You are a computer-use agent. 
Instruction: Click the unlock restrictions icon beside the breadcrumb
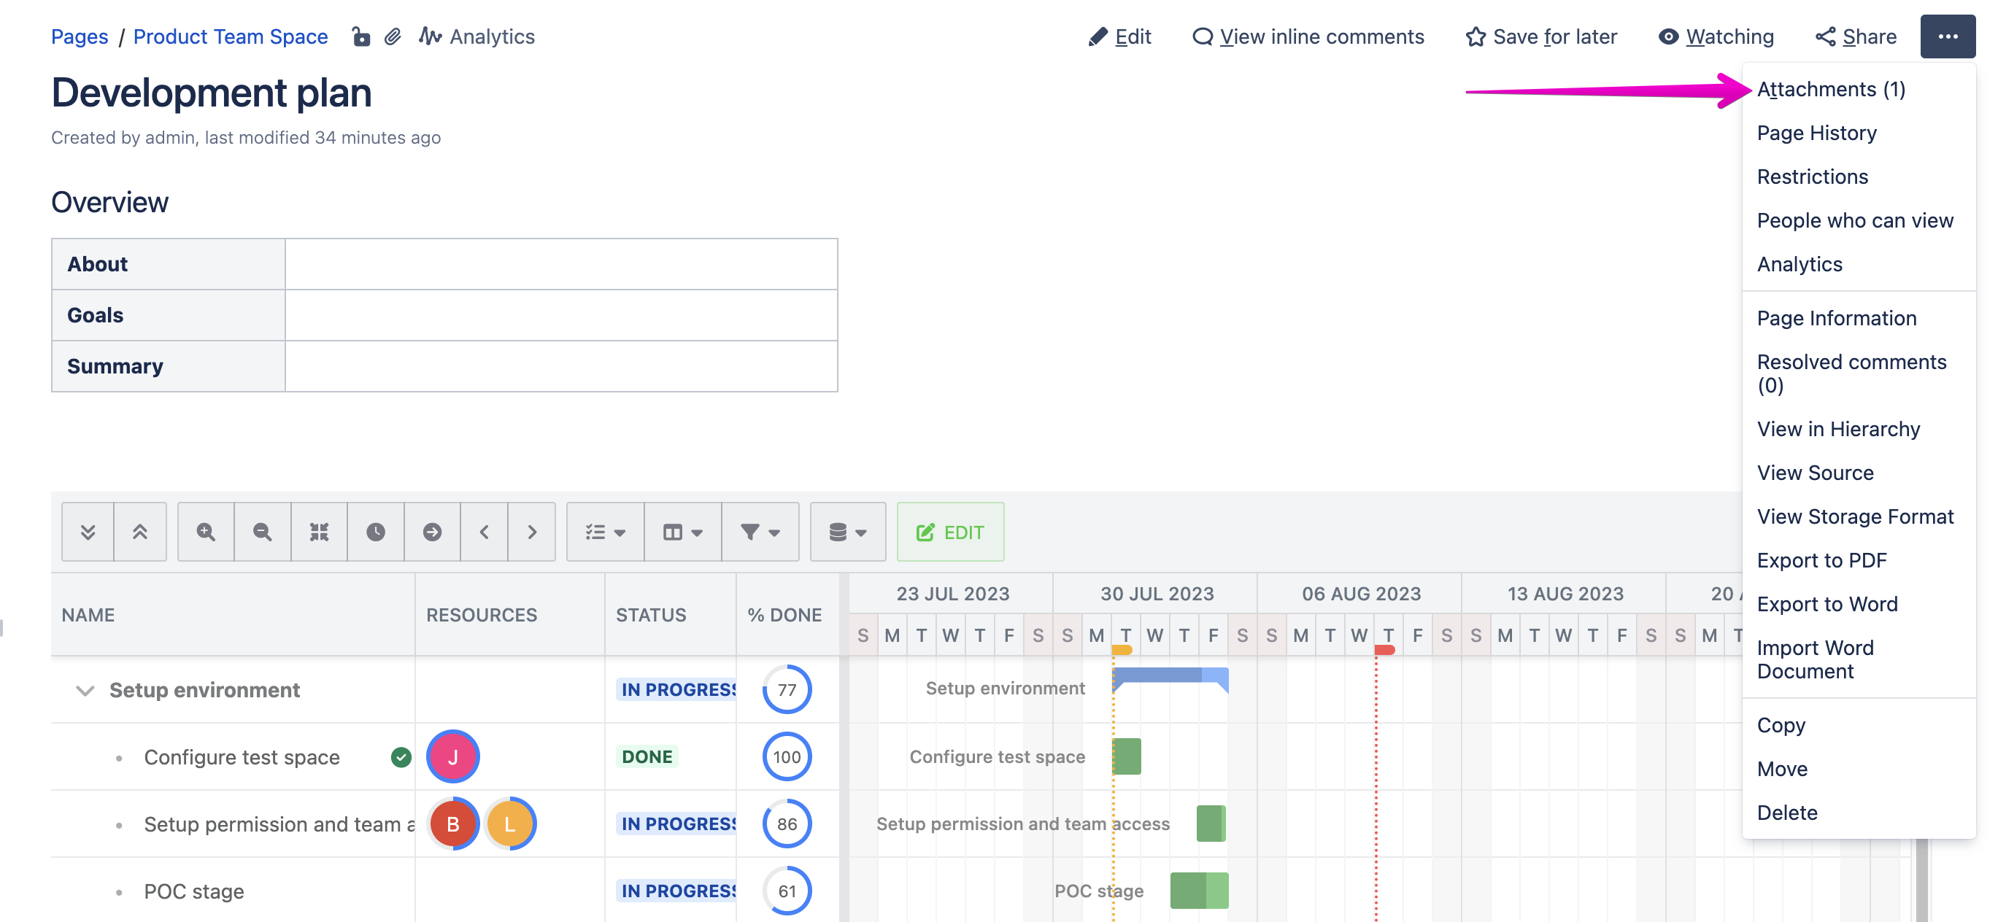point(361,36)
